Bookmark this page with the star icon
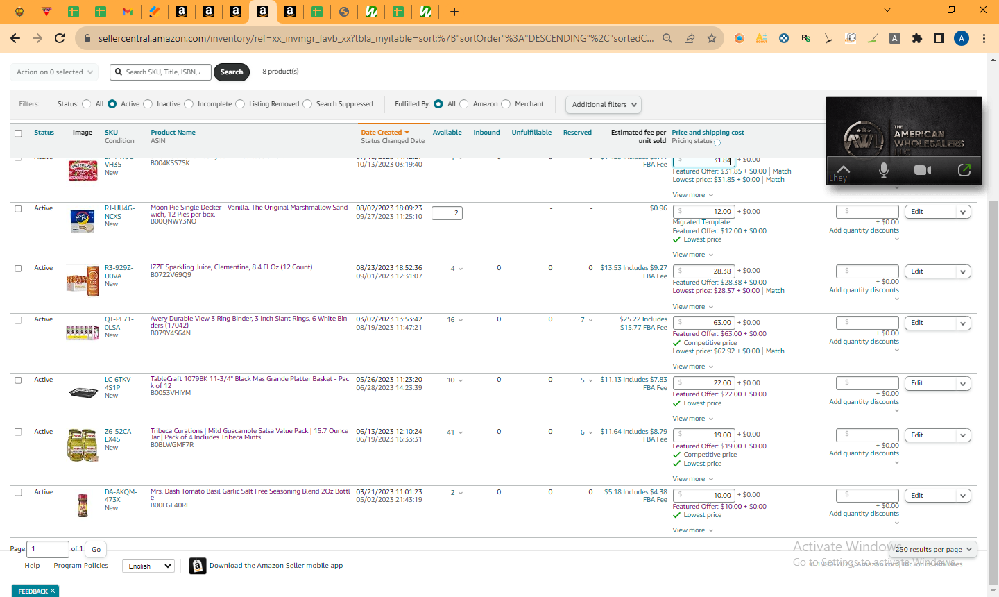Viewport: 999px width, 597px height. point(712,38)
